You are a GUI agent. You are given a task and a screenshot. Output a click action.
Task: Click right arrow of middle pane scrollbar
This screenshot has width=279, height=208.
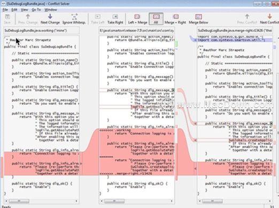click(x=172, y=201)
